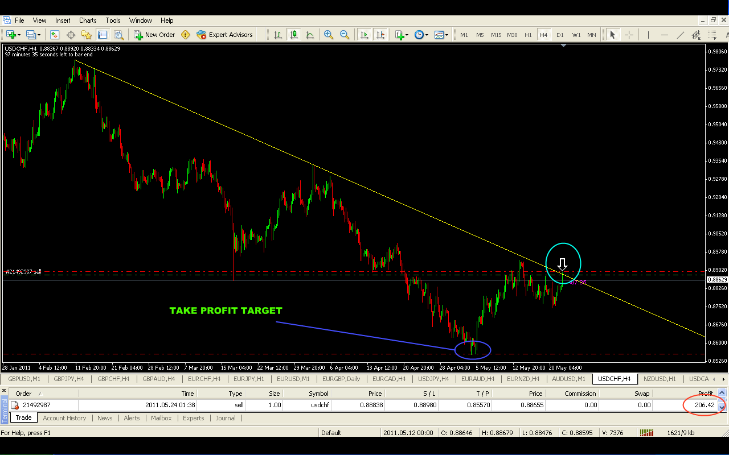Open the Market Watch window icon
Screen dimensions: 729x455
tap(55, 35)
